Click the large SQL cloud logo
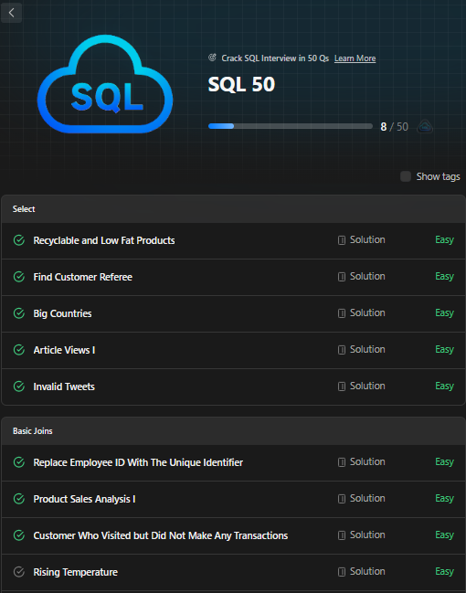466x593 pixels. [105, 84]
